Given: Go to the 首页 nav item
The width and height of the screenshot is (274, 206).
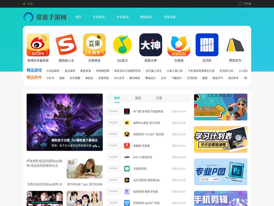Looking at the screenshot, I should pyautogui.click(x=78, y=17).
